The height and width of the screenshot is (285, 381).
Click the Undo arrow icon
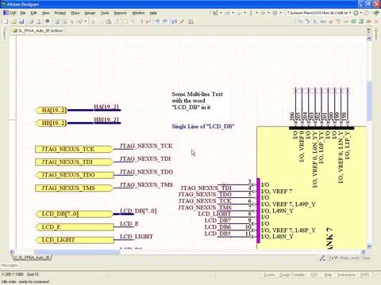coord(157,21)
